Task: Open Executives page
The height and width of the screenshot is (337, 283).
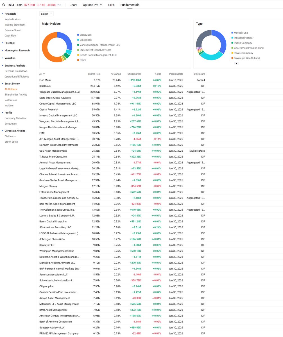Action: (x=11, y=124)
